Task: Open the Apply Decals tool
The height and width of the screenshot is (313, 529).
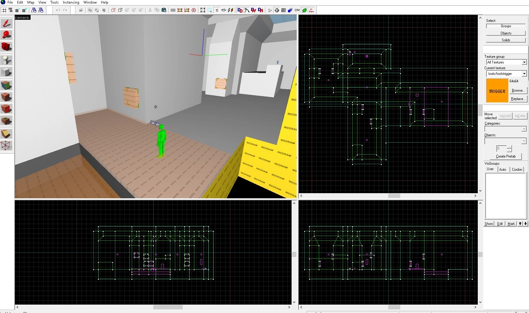Action: click(6, 109)
